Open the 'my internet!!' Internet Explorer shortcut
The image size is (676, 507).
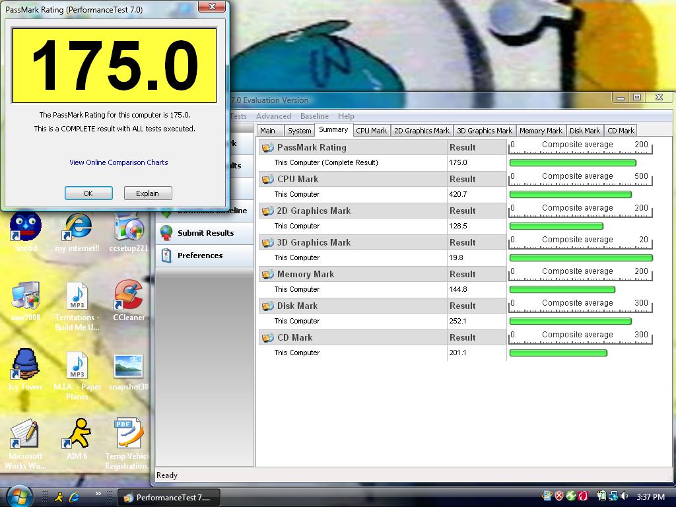click(x=78, y=226)
